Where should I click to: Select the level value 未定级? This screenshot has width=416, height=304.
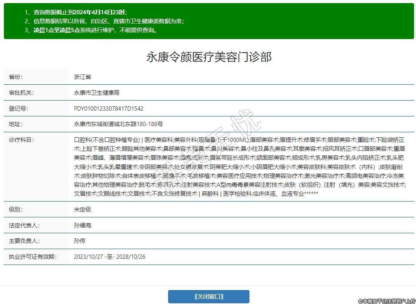(83, 210)
